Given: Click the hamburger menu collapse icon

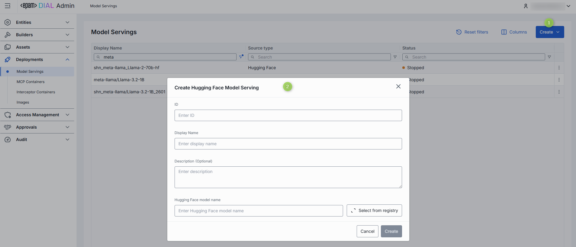Looking at the screenshot, I should (x=8, y=6).
